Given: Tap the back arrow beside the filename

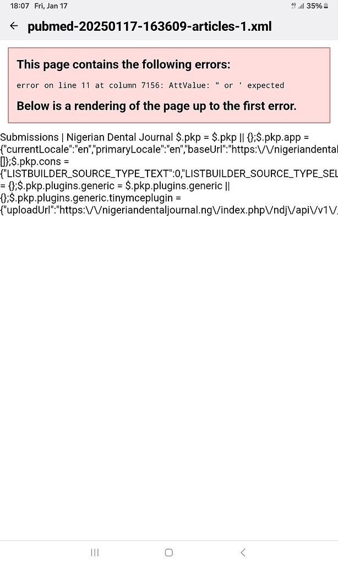Looking at the screenshot, I should coord(14,26).
